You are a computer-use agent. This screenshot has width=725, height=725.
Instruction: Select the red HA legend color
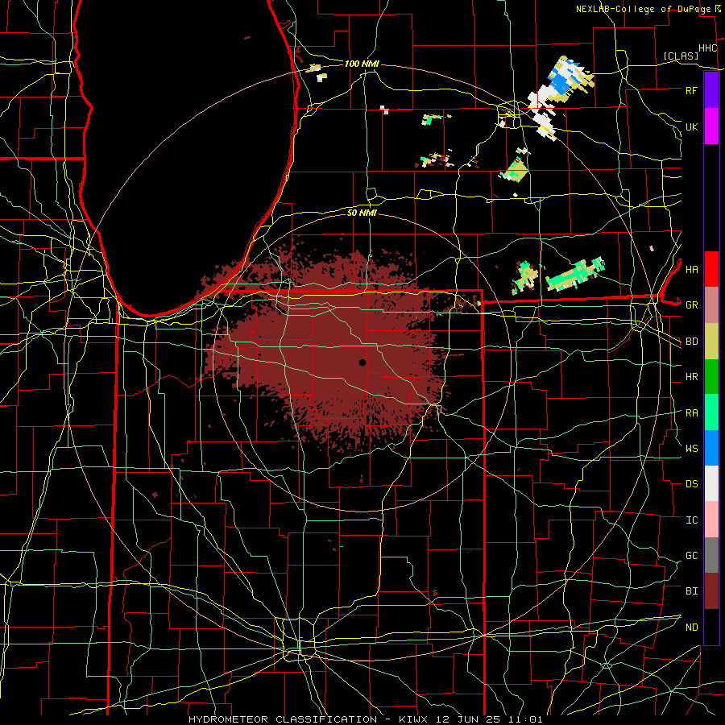coord(711,269)
